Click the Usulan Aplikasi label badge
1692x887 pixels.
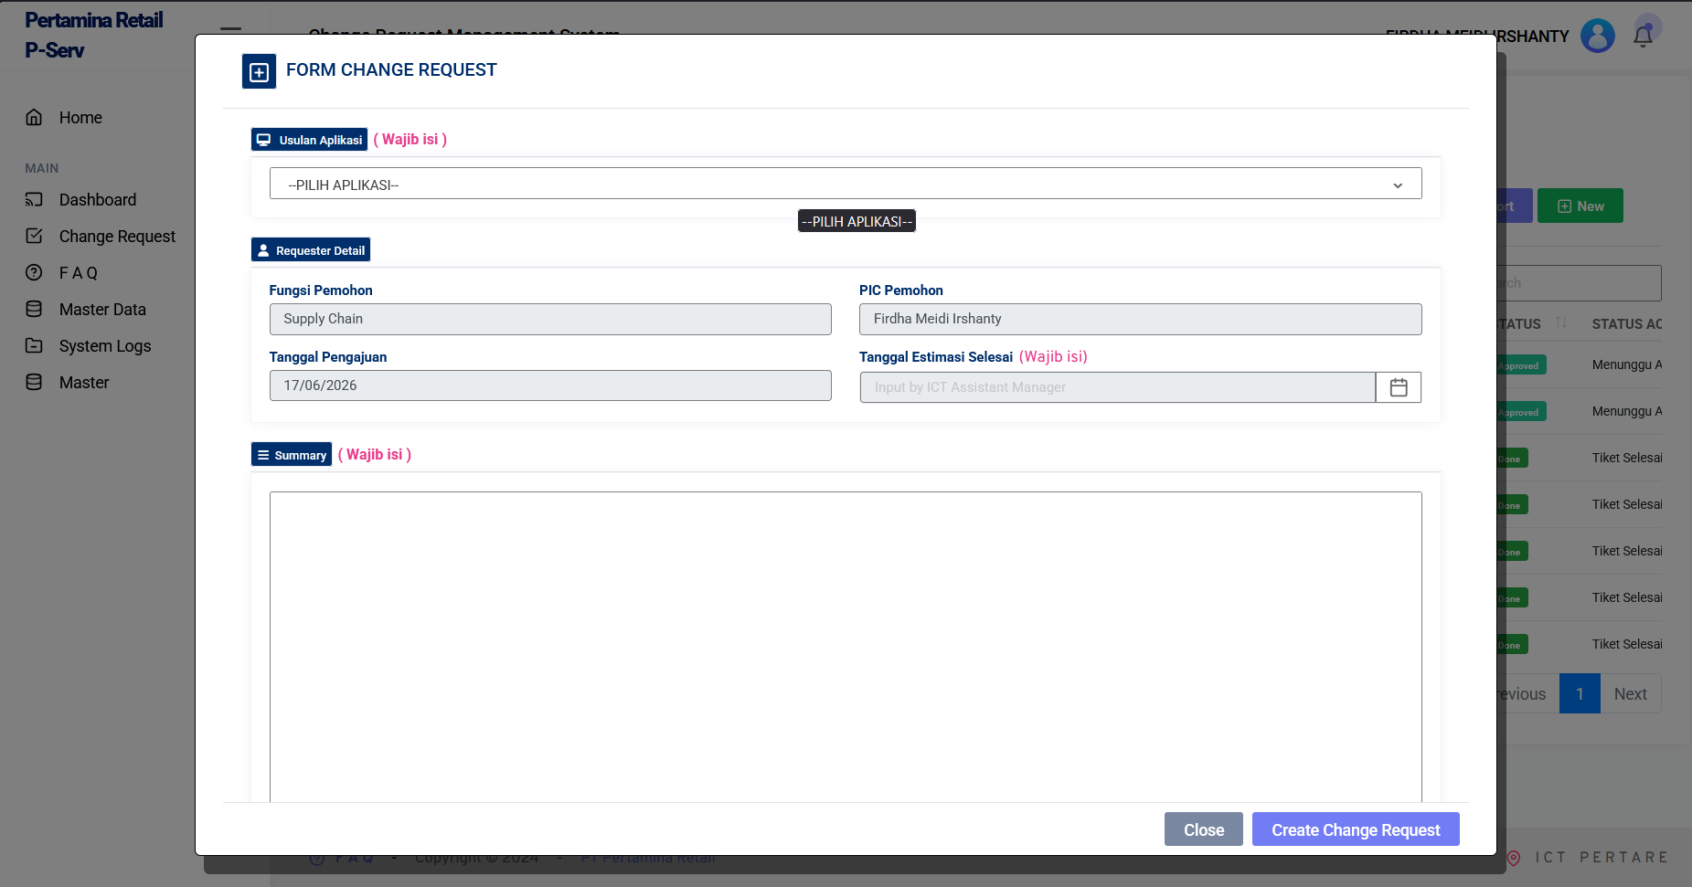tap(310, 140)
